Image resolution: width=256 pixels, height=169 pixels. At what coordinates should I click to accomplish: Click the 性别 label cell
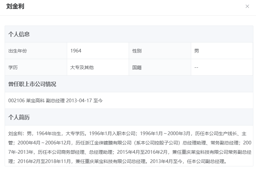[160, 51]
